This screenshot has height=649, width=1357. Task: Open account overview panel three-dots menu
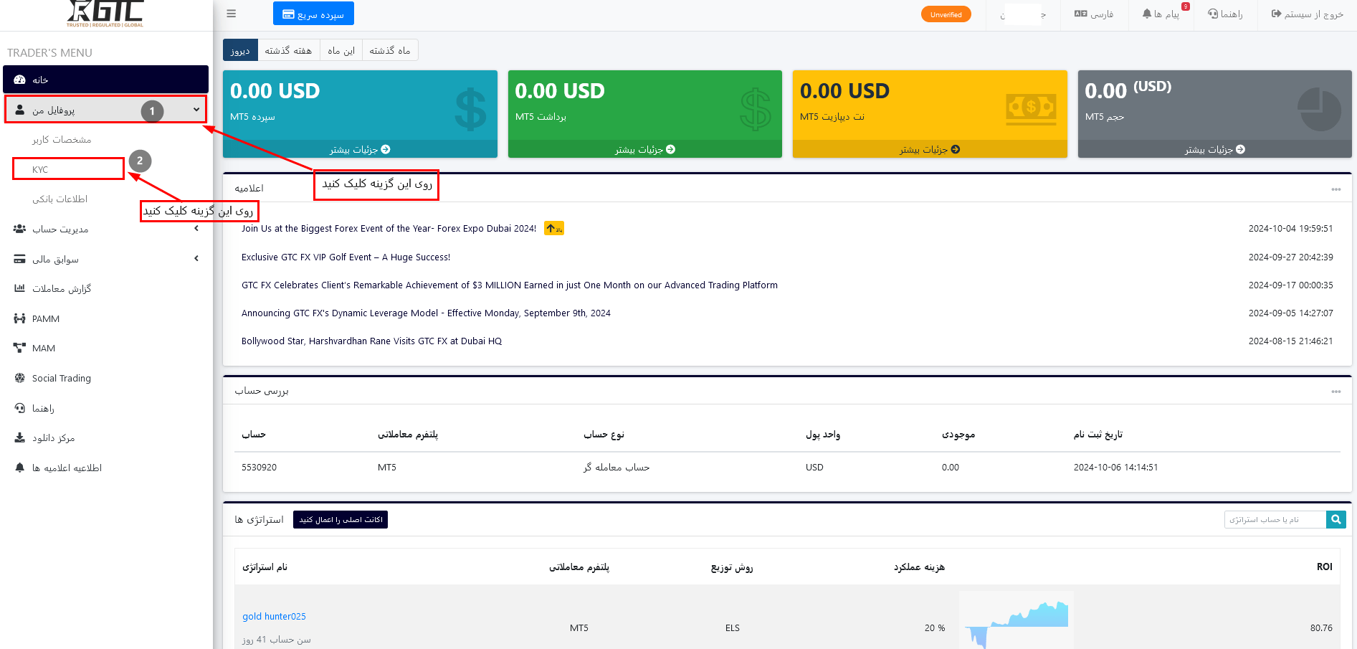[1336, 392]
